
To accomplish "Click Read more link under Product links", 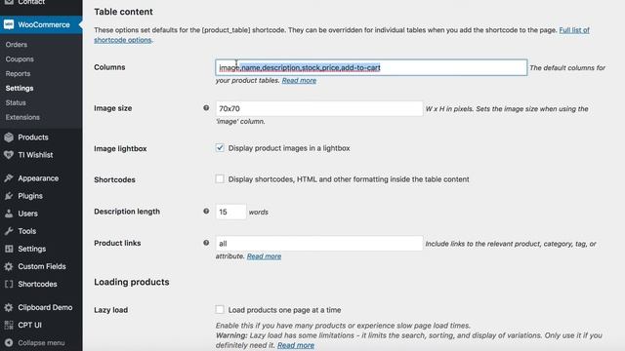I will (264, 256).
